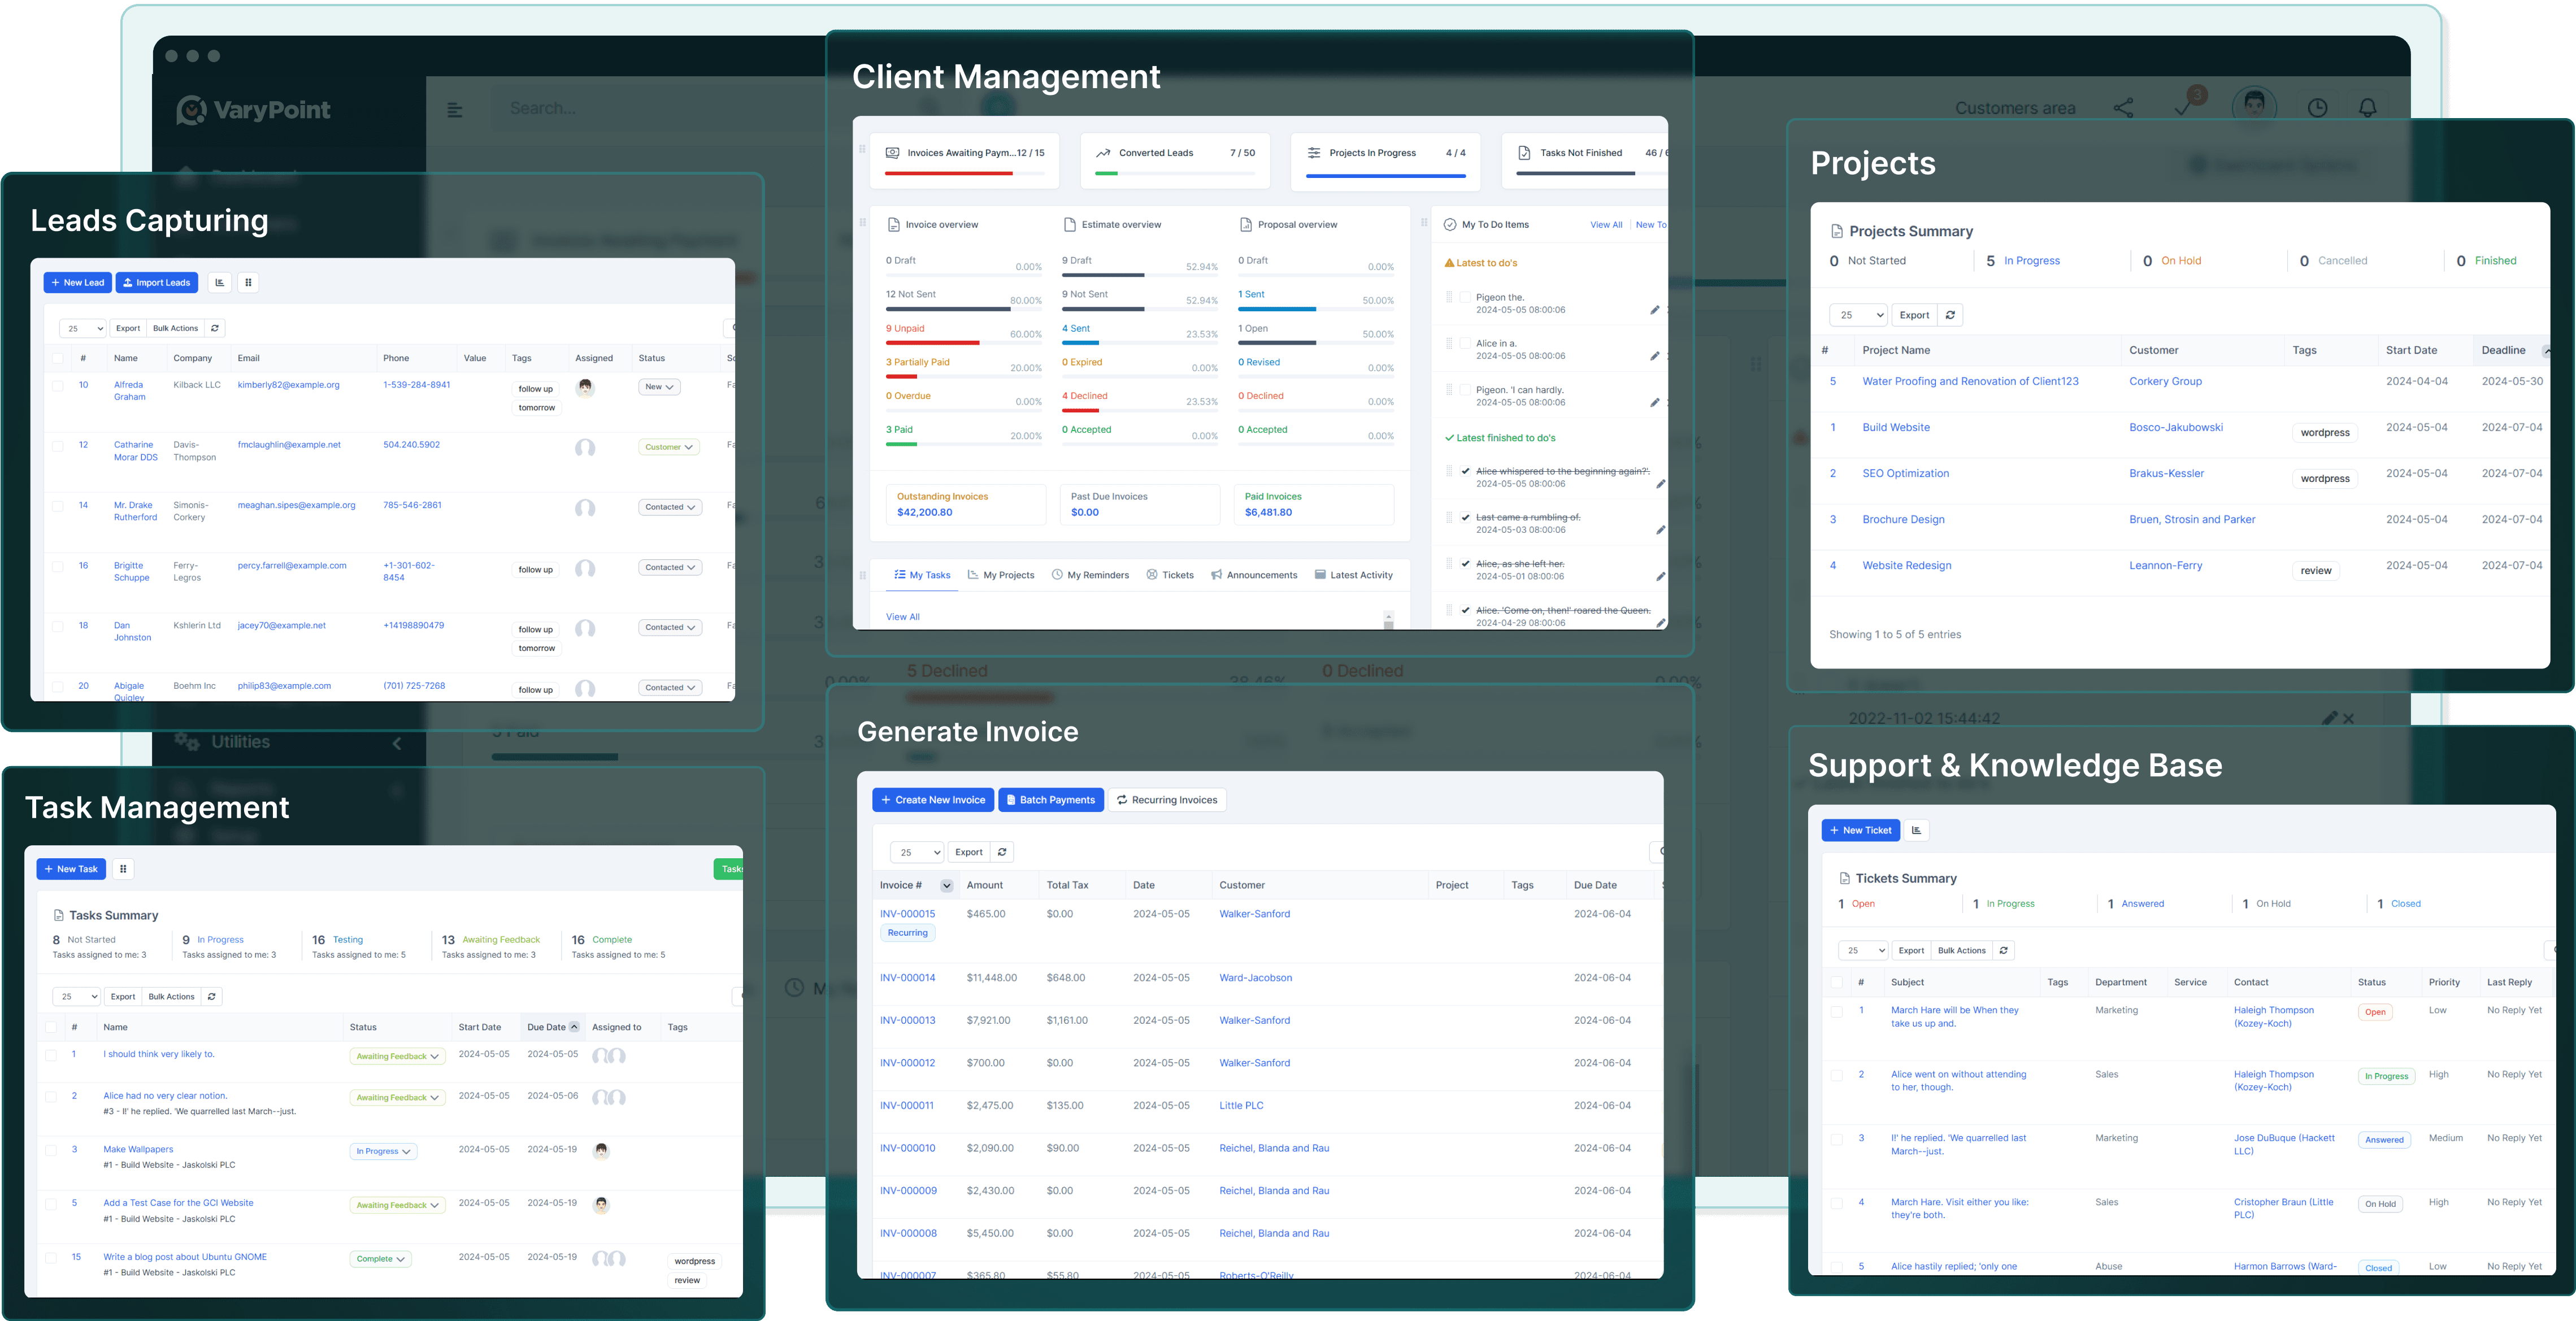Expand the Utilities sidebar menu chevron
The height and width of the screenshot is (1321, 2576).
point(397,743)
